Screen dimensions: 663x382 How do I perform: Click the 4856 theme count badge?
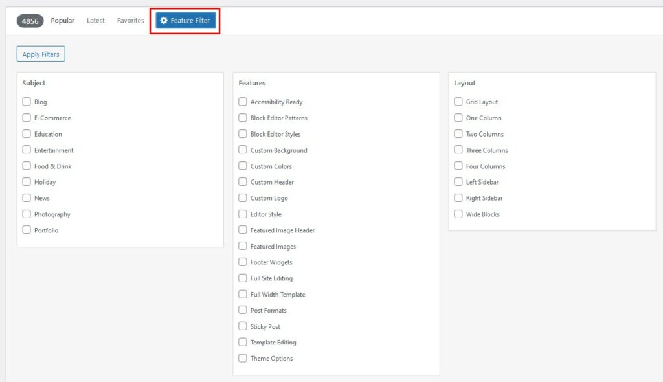30,21
